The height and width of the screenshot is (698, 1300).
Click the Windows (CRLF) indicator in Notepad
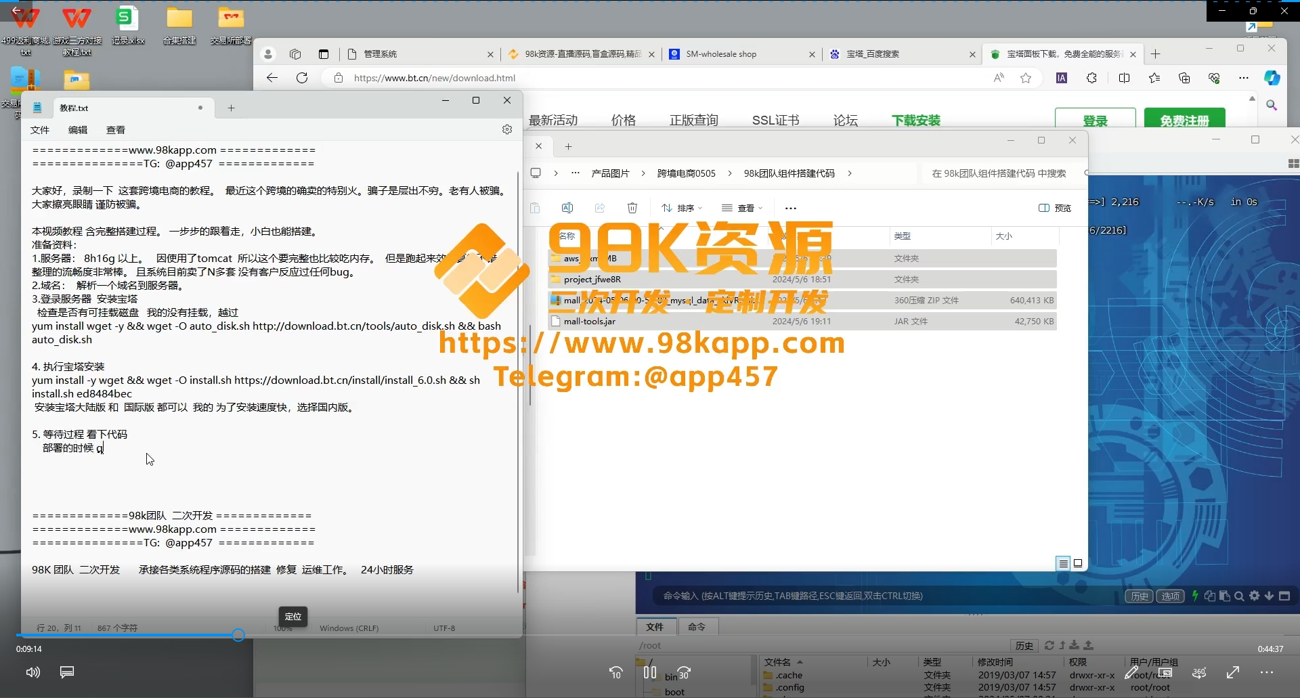349,628
